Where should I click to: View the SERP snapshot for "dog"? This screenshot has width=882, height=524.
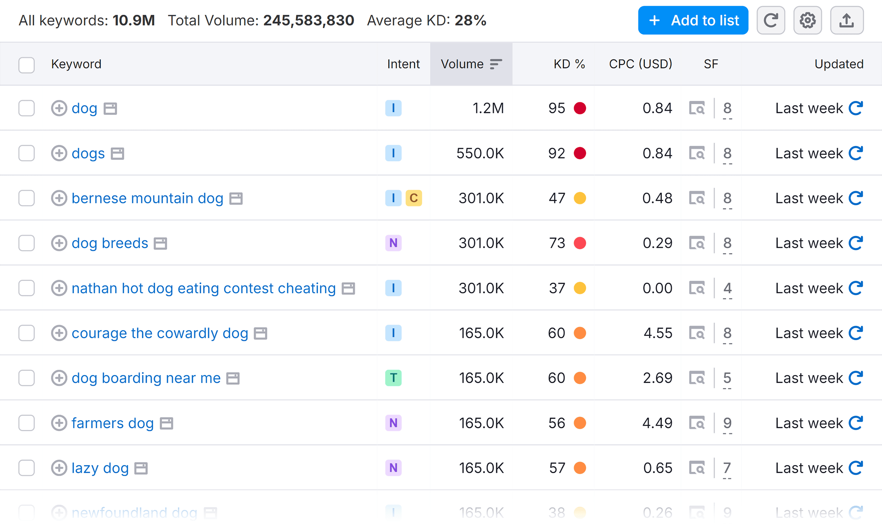pyautogui.click(x=698, y=108)
